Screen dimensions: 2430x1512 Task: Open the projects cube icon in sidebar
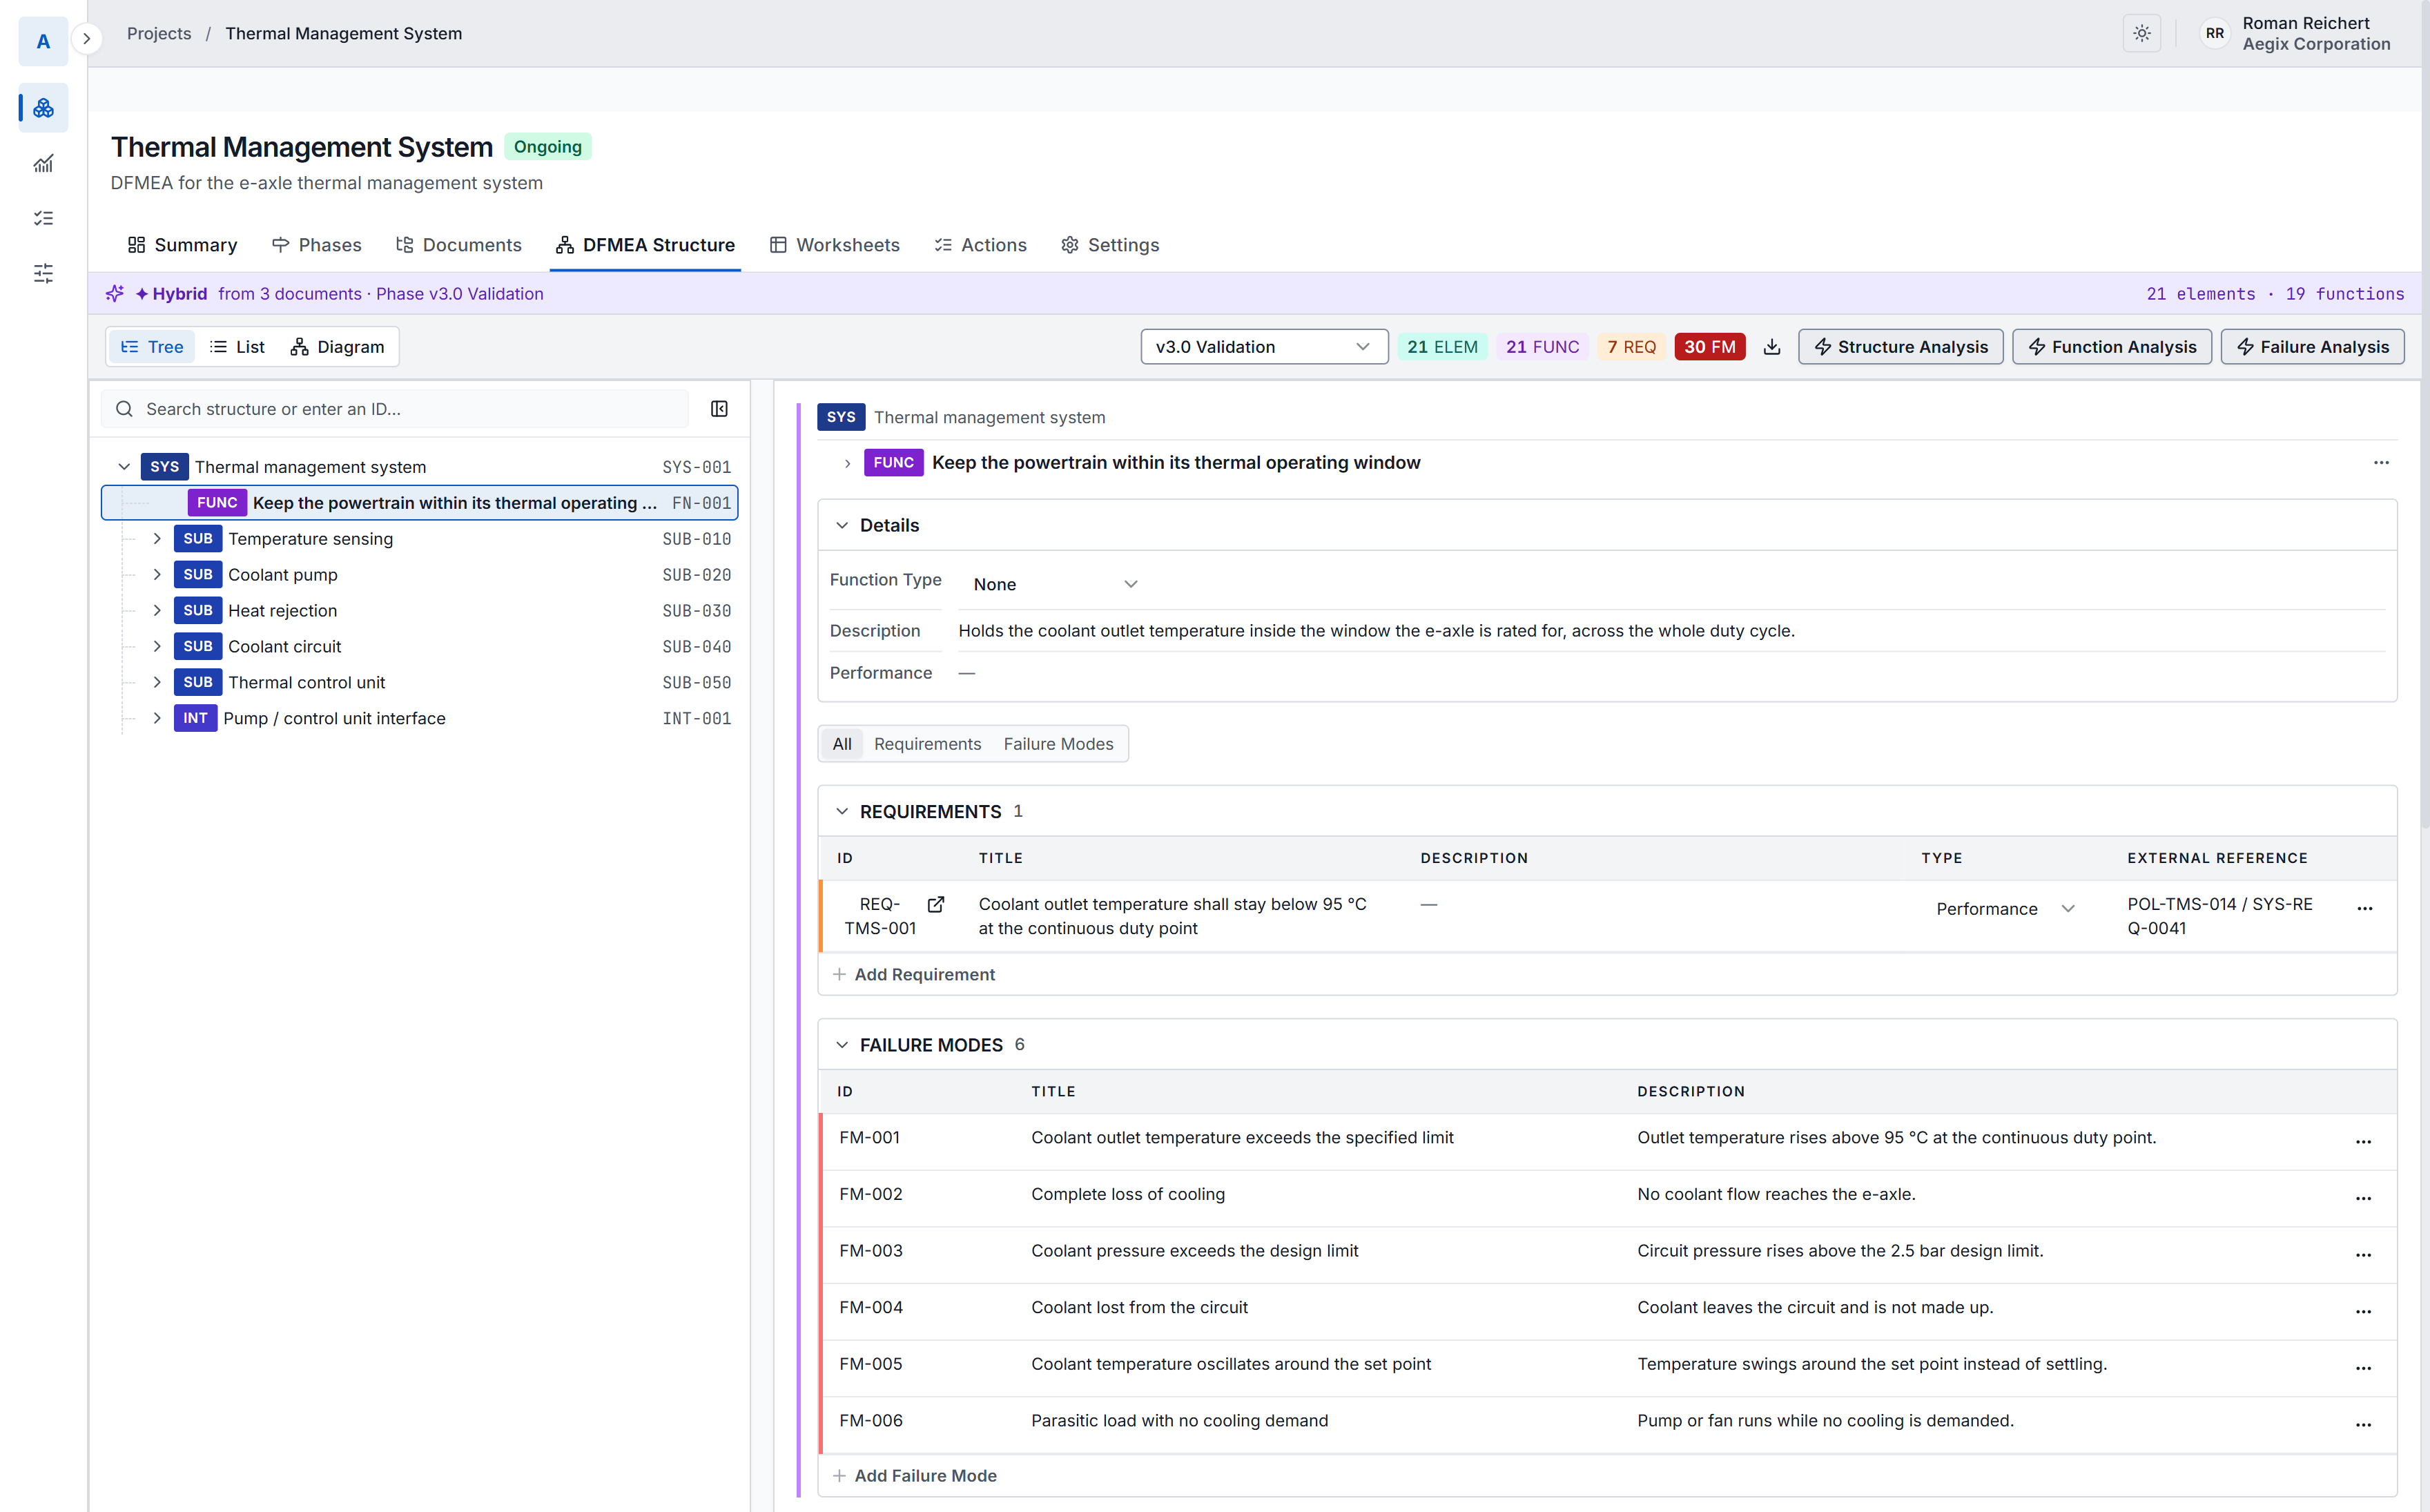tap(43, 108)
